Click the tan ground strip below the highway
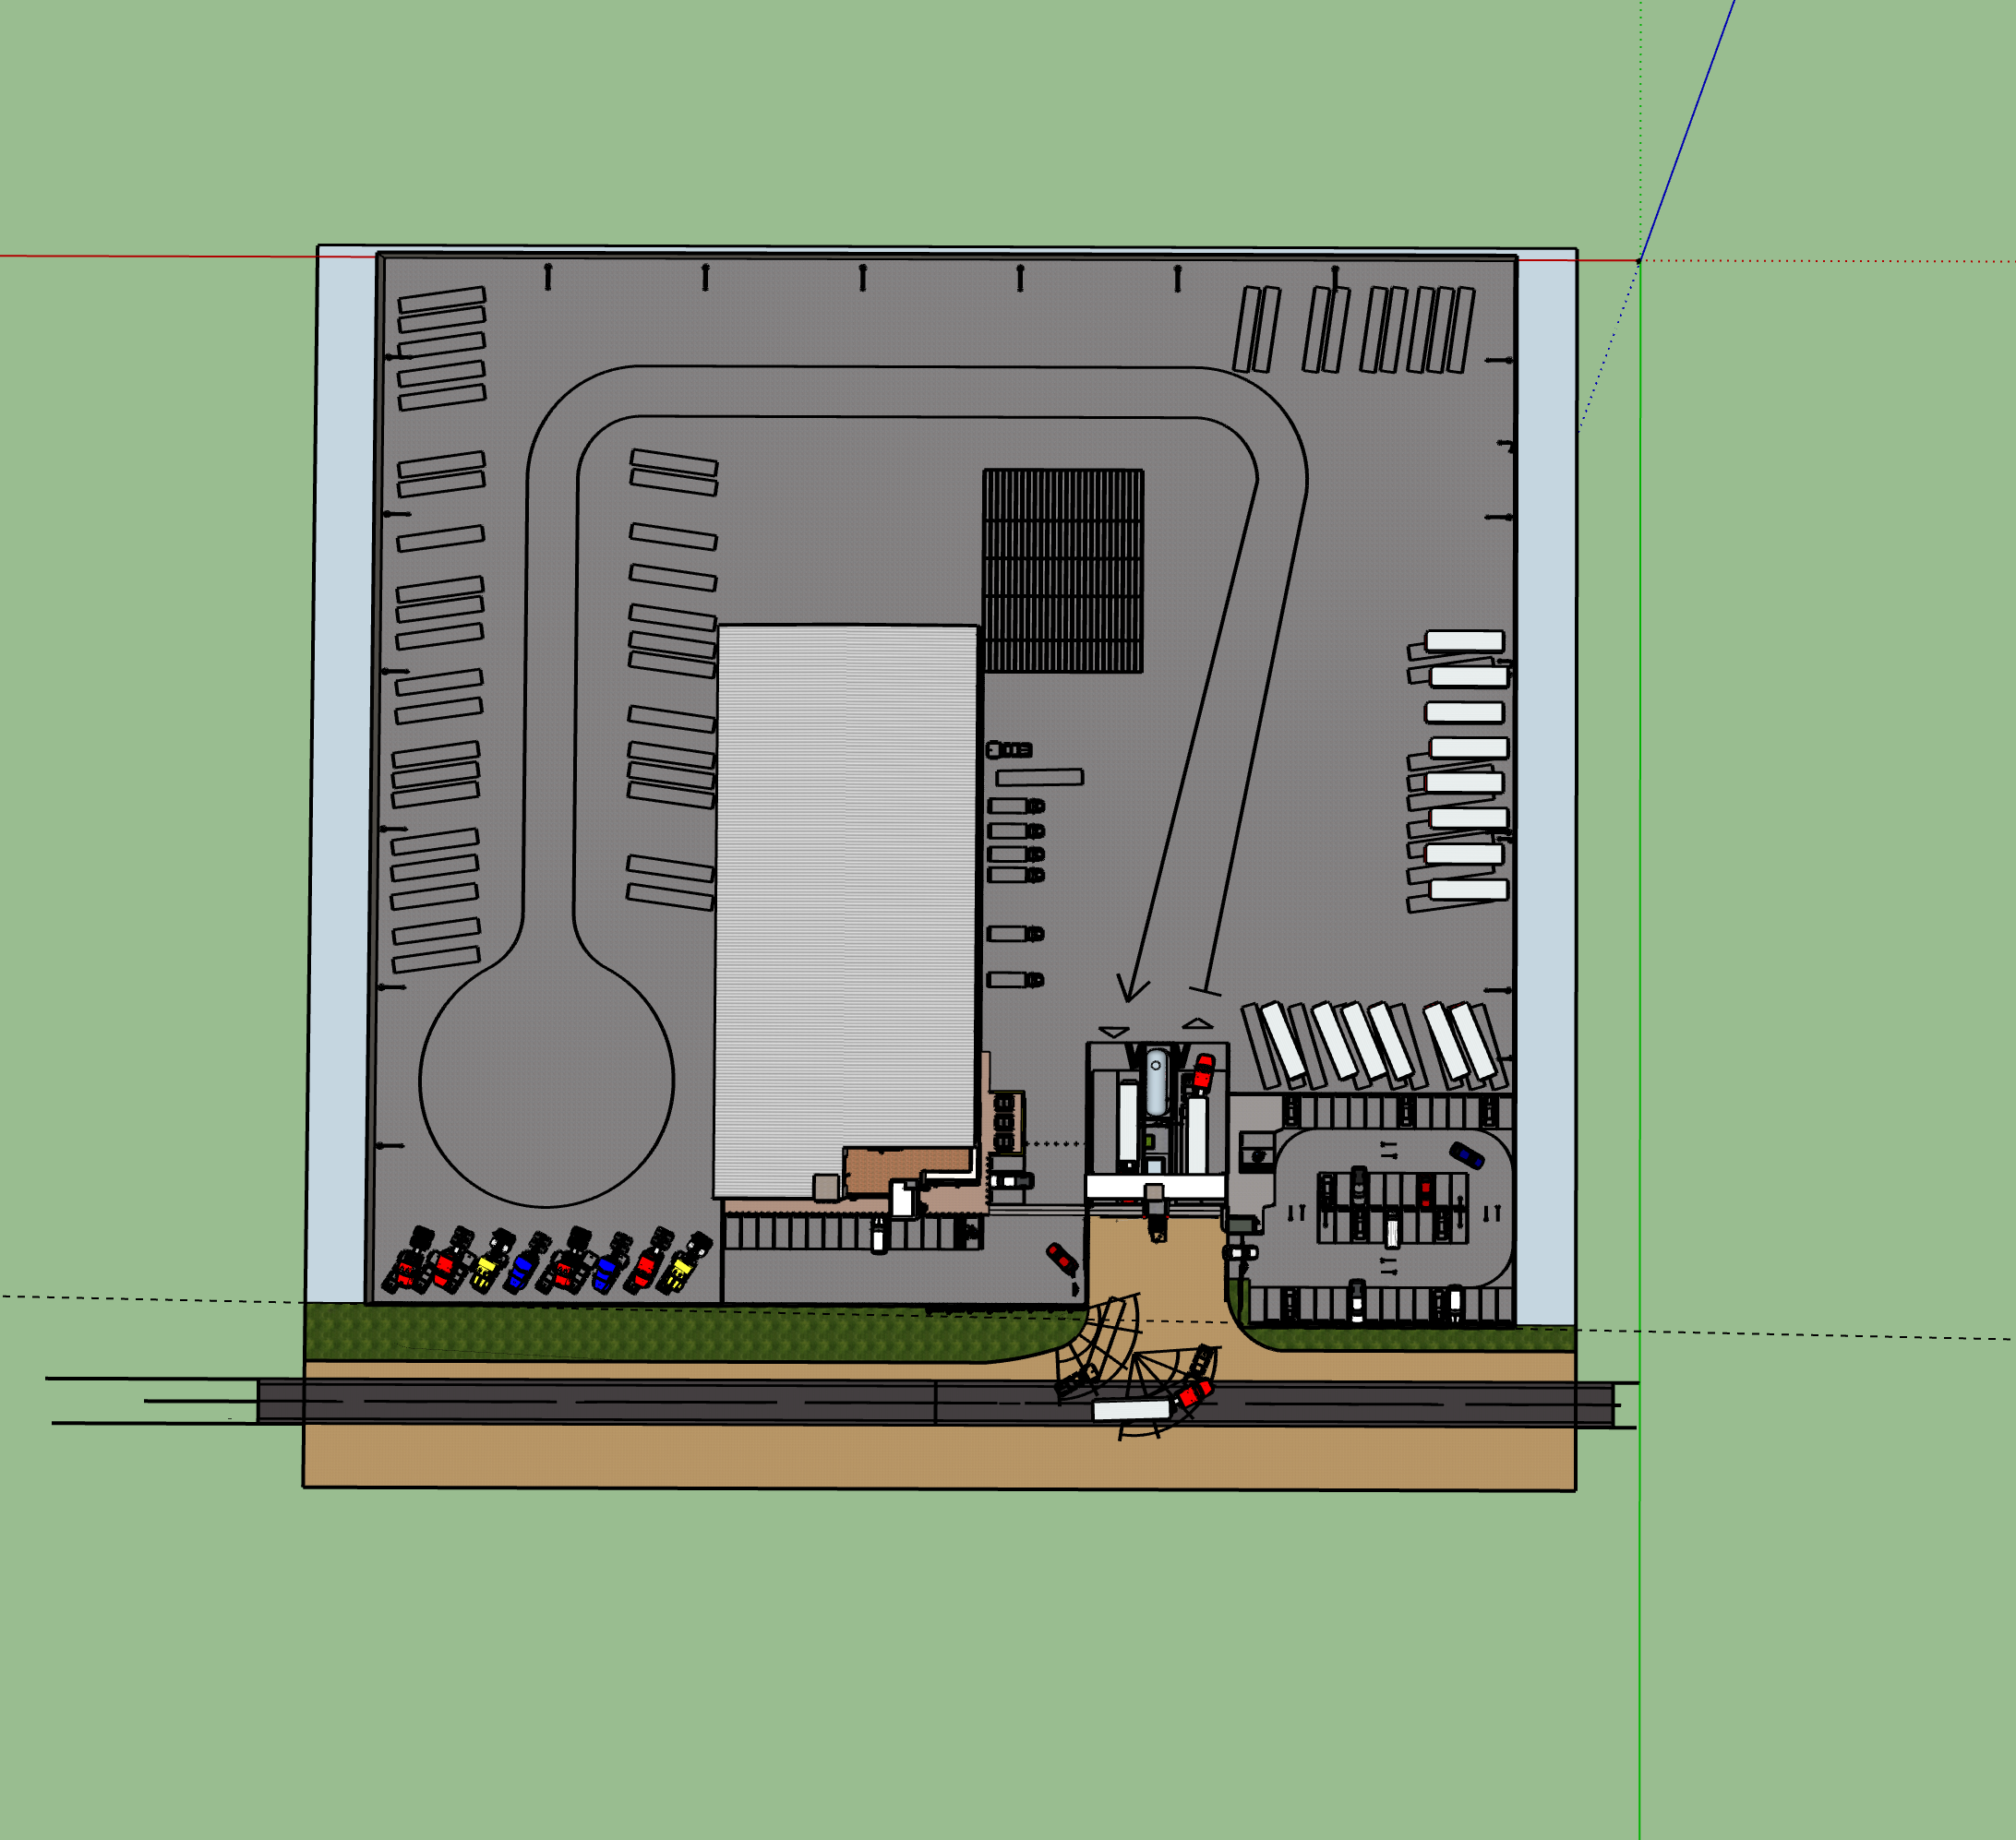This screenshot has height=1840, width=2016. click(939, 1457)
